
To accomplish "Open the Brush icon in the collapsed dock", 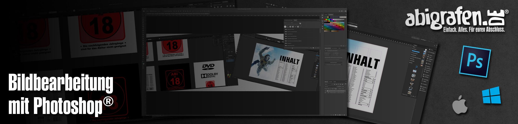I will [322, 21].
